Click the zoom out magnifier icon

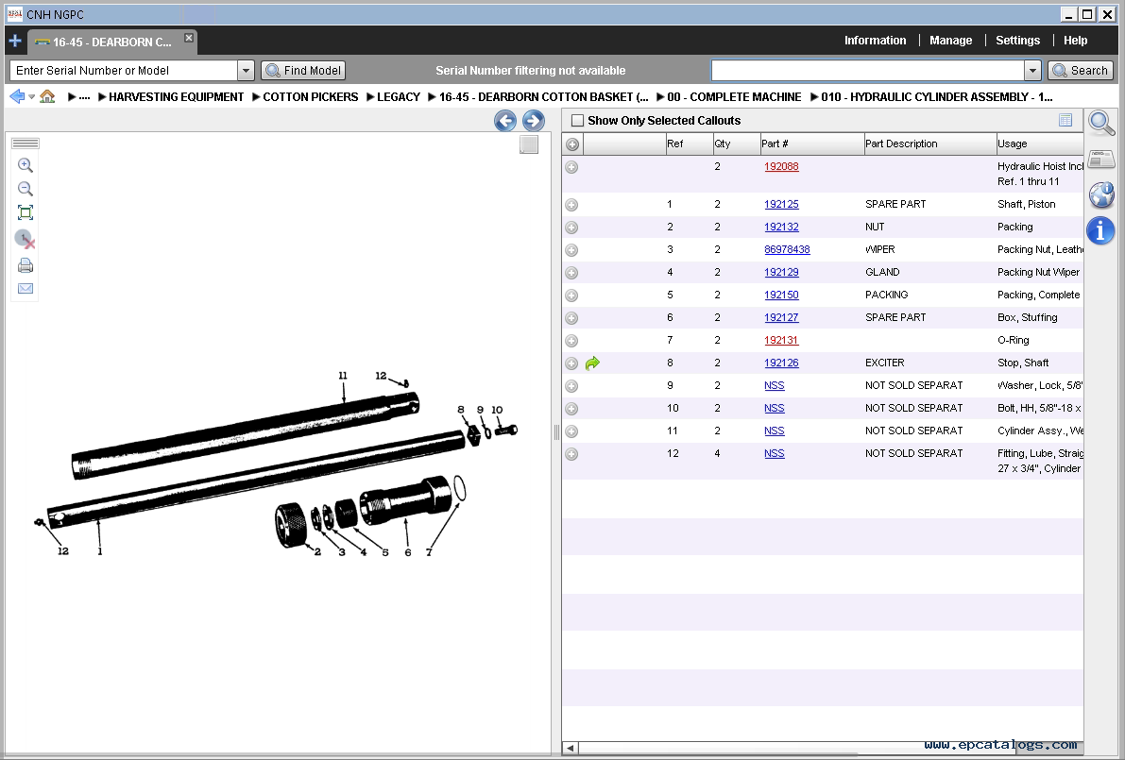(26, 189)
